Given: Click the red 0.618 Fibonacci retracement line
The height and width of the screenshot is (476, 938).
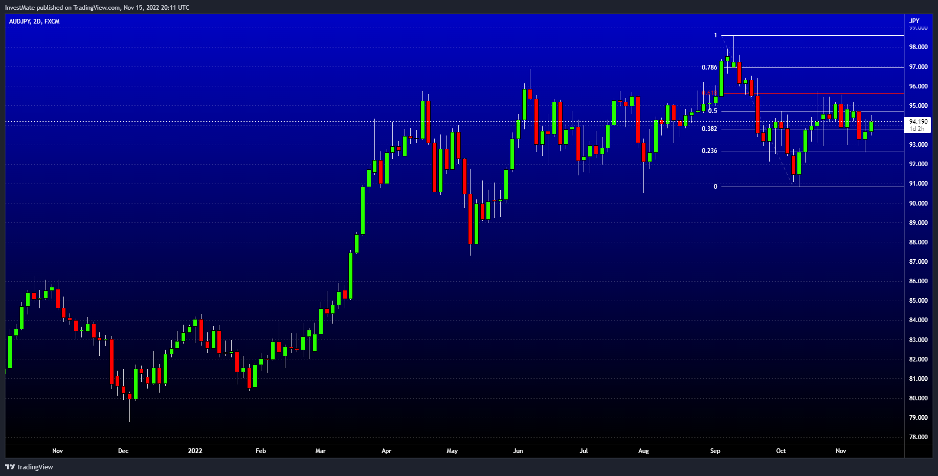Looking at the screenshot, I should [x=812, y=93].
